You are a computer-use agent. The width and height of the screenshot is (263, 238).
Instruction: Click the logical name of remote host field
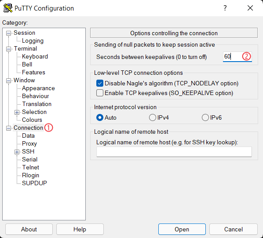(x=174, y=152)
